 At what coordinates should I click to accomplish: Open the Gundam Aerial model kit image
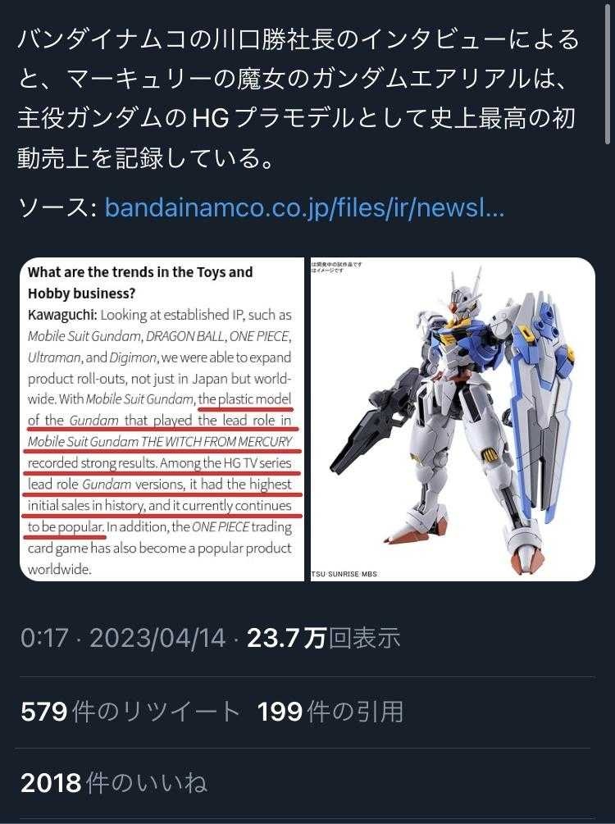pos(453,419)
